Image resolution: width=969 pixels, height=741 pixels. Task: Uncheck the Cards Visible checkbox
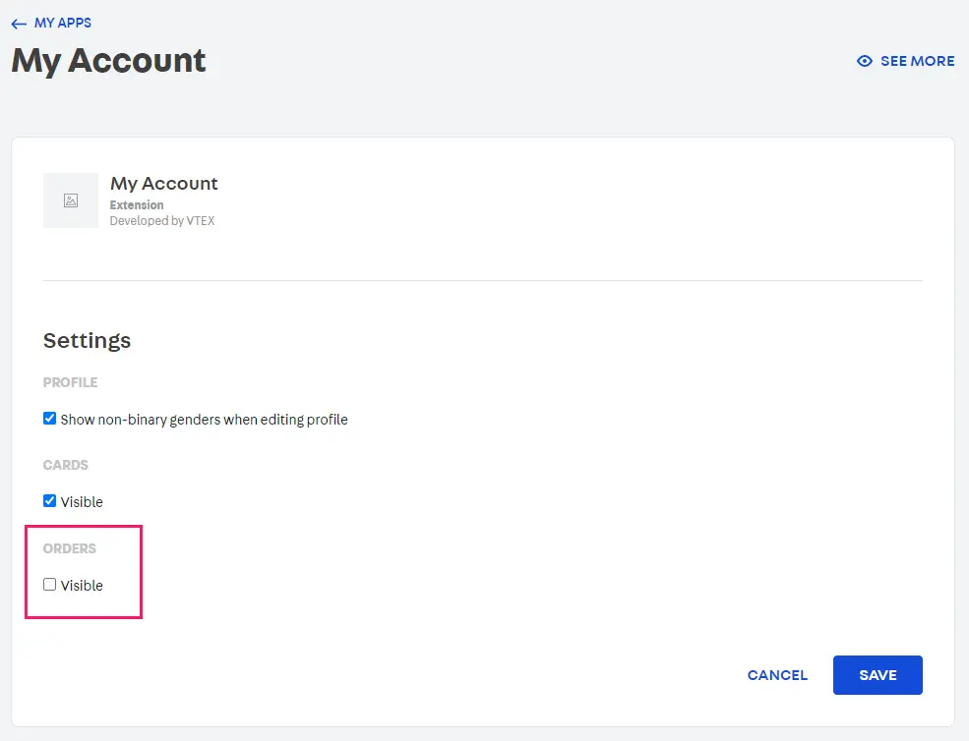[x=50, y=501]
